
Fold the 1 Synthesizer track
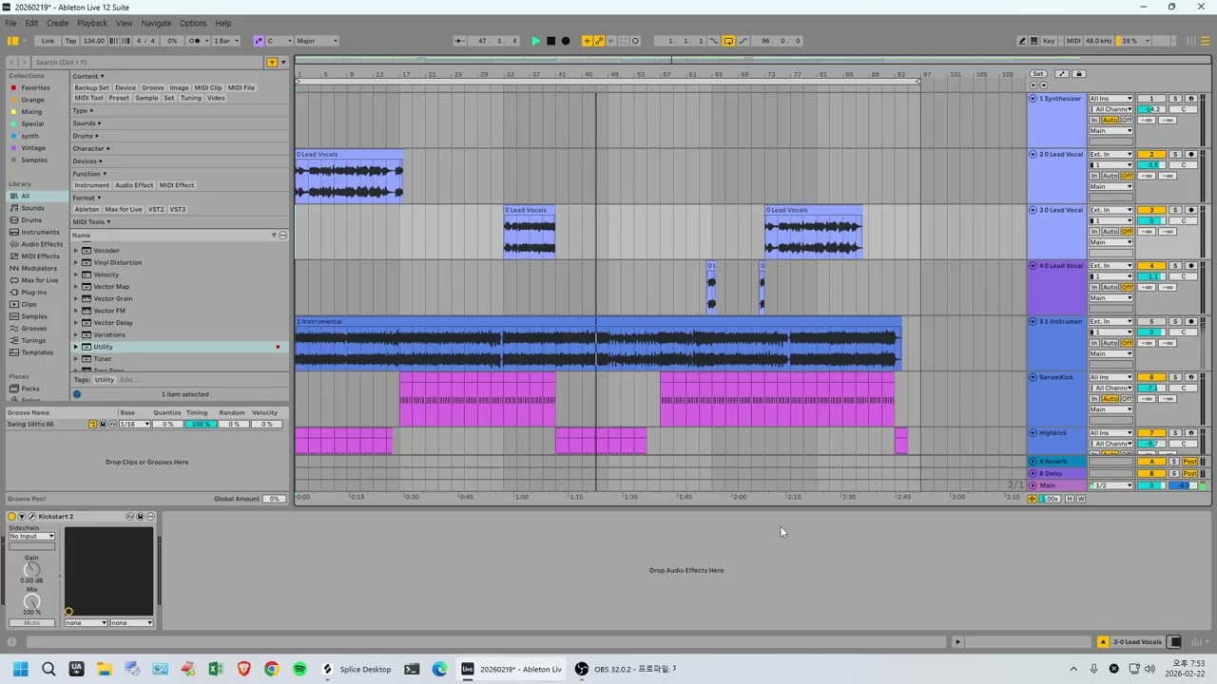[1033, 99]
